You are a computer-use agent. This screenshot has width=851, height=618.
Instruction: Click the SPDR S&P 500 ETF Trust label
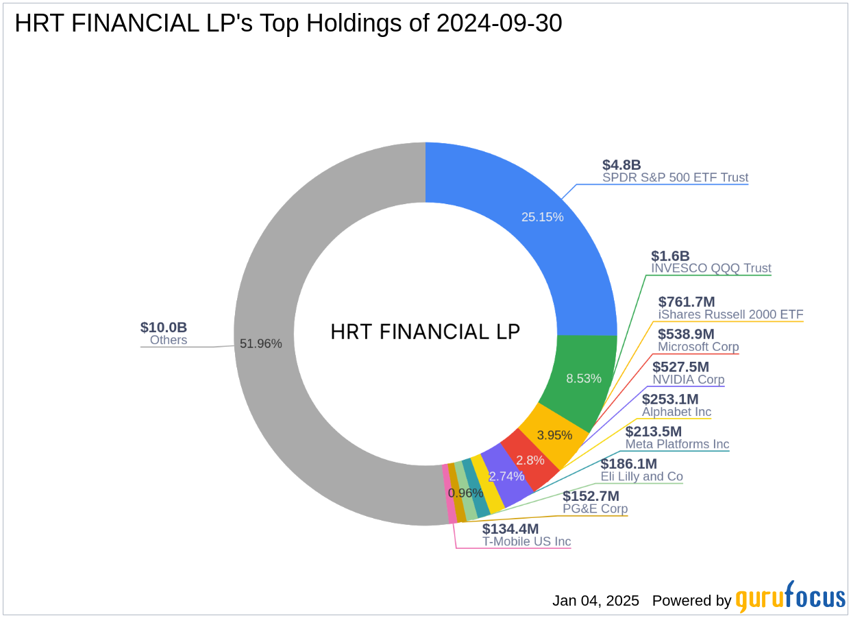(675, 177)
